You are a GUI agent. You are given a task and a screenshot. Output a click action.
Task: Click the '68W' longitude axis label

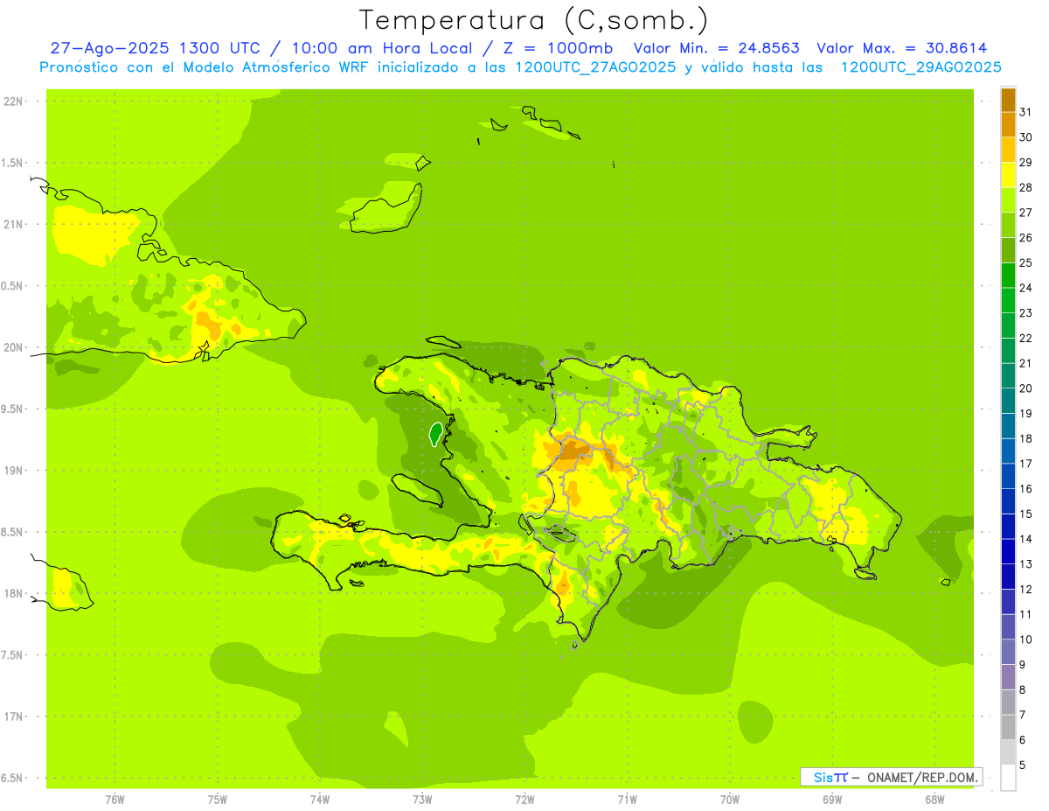click(x=934, y=799)
